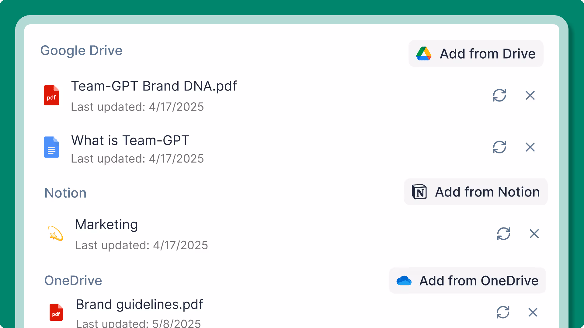Sync the Brand guidelines.pdf file
The height and width of the screenshot is (328, 584).
click(503, 312)
